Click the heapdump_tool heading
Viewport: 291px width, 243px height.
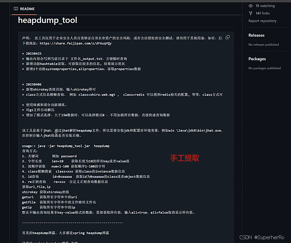pyautogui.click(x=47, y=20)
